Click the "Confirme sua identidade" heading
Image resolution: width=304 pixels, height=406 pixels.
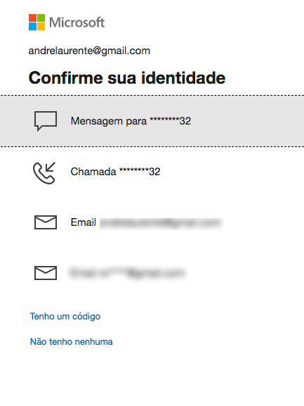(x=127, y=77)
